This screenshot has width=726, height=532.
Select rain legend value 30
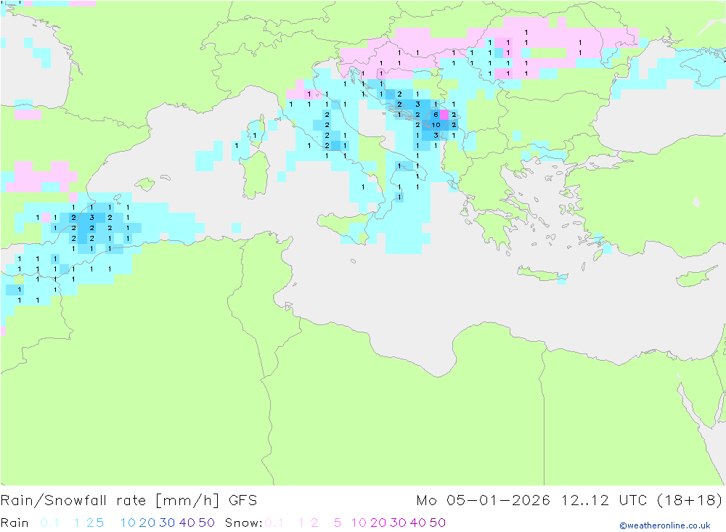coord(167,523)
